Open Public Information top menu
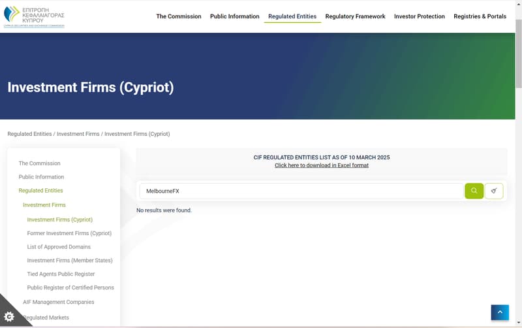 [235, 16]
